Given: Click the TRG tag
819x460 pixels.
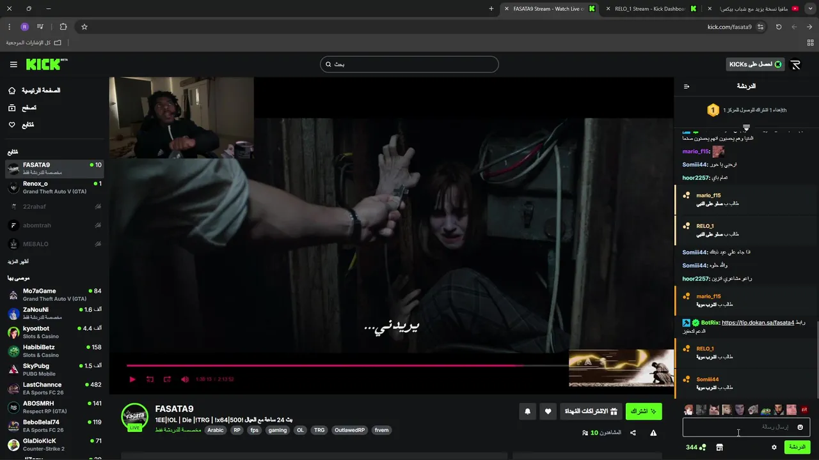Looking at the screenshot, I should point(319,431).
